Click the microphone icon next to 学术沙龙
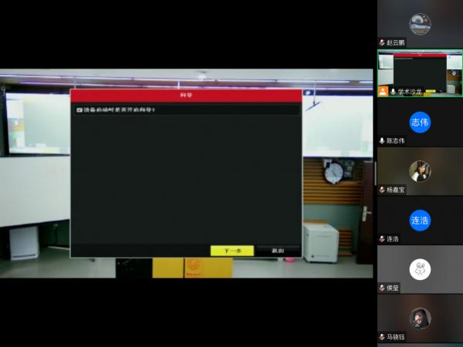 point(393,91)
